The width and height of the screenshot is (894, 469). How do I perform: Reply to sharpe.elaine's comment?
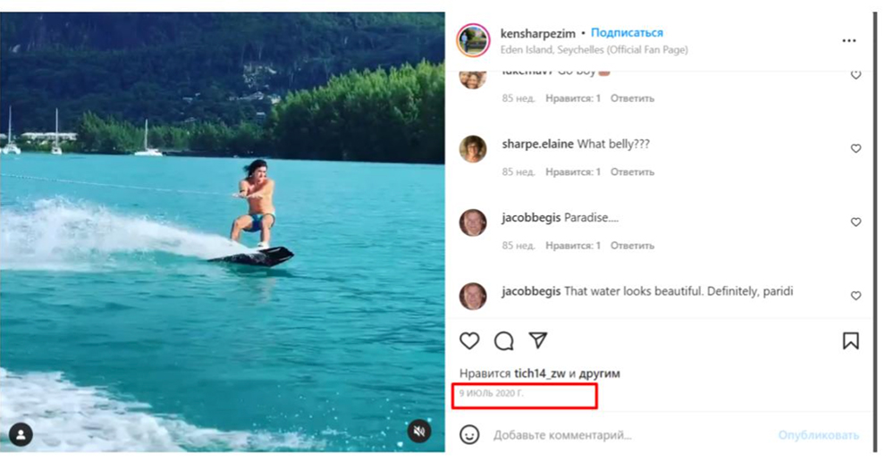[632, 172]
